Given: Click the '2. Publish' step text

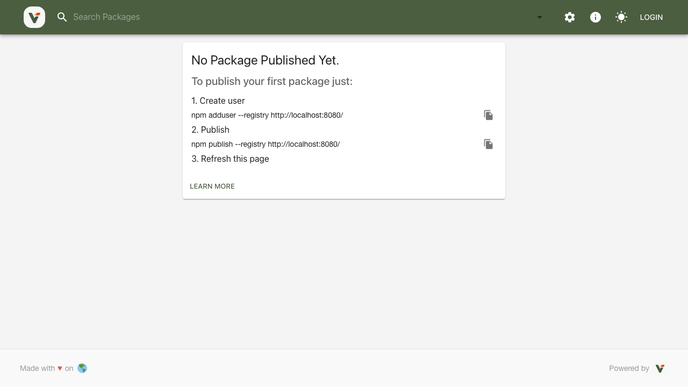Looking at the screenshot, I should [x=210, y=130].
